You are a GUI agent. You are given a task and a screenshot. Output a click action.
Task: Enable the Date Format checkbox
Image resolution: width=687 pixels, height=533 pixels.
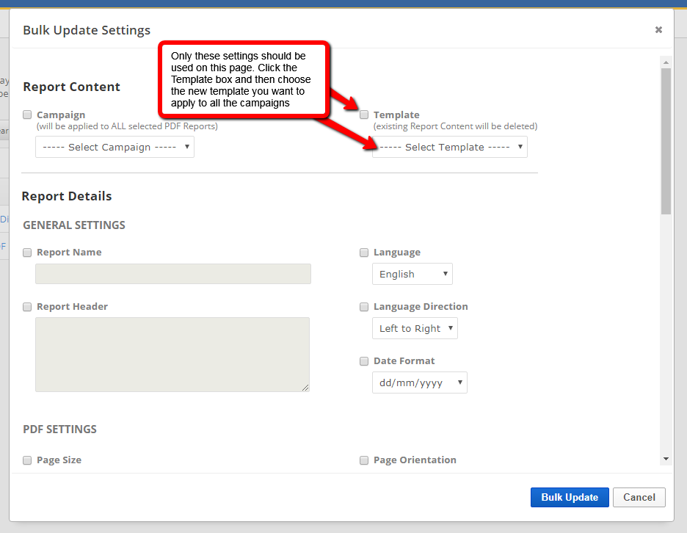click(x=364, y=361)
